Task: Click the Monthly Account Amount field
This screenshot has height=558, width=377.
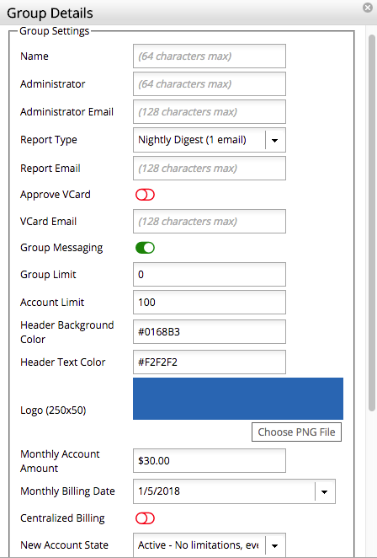Action: pos(210,460)
